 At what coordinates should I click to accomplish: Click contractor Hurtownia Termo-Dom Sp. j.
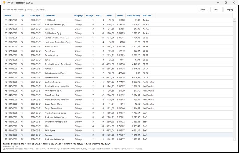[57, 42]
